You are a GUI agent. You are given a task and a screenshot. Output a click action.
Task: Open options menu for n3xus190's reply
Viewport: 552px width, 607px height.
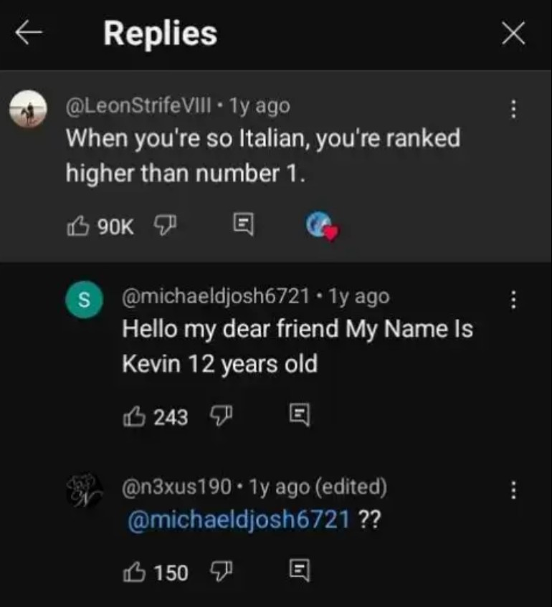point(512,490)
